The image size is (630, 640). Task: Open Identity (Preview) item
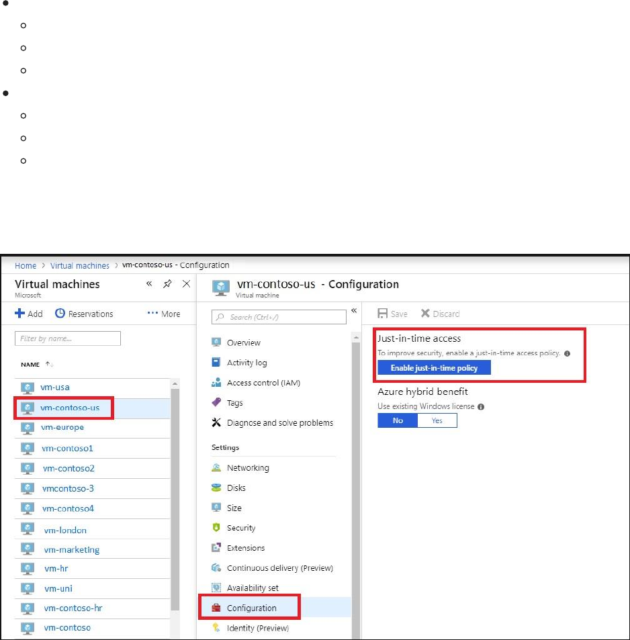coord(258,628)
